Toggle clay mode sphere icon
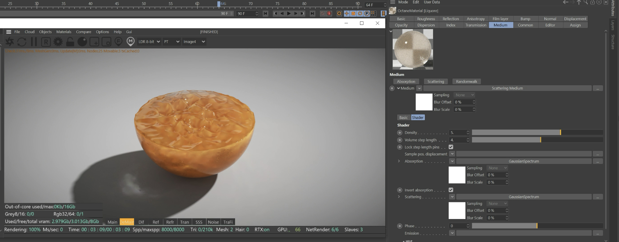 click(82, 42)
